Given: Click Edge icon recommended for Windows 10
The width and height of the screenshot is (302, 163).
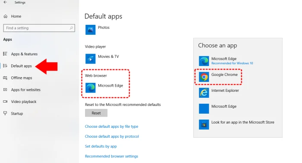Looking at the screenshot, I should click(204, 61).
